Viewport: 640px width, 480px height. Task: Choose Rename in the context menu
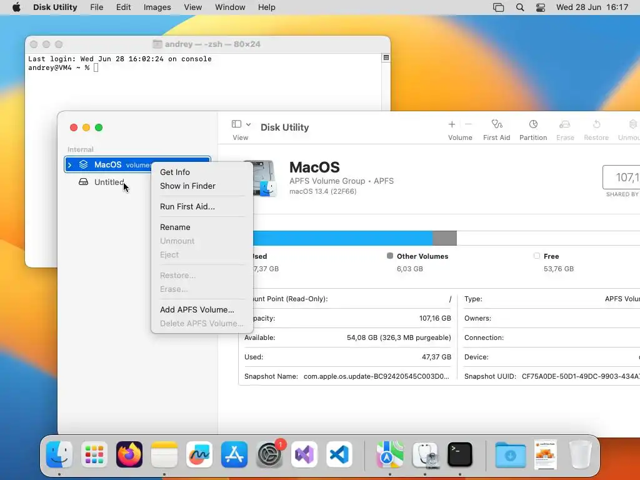(175, 227)
